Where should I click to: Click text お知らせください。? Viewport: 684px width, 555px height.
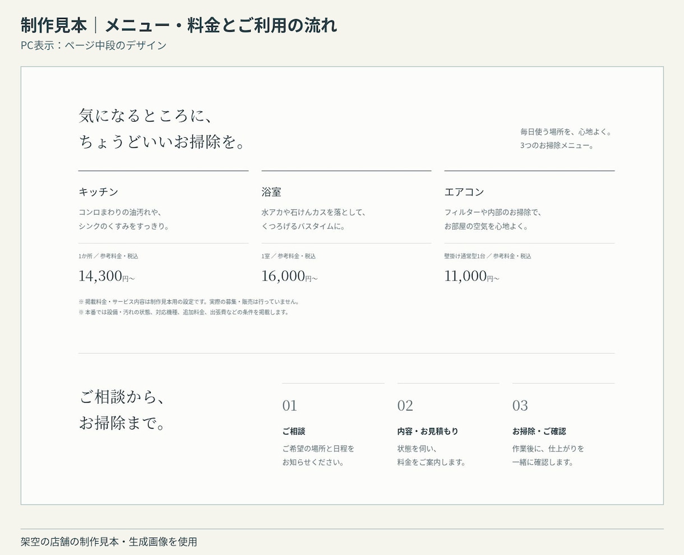point(313,463)
